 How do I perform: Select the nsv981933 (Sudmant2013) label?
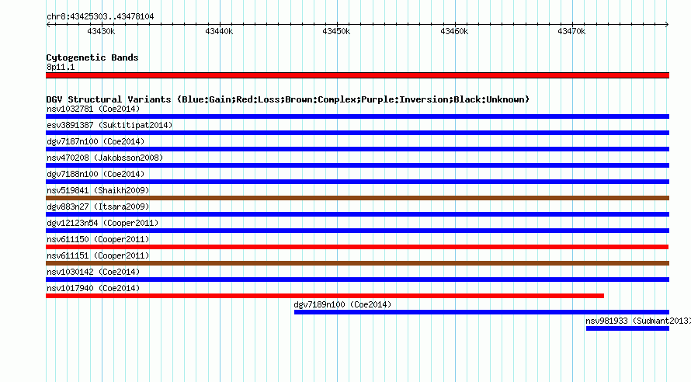(x=638, y=321)
